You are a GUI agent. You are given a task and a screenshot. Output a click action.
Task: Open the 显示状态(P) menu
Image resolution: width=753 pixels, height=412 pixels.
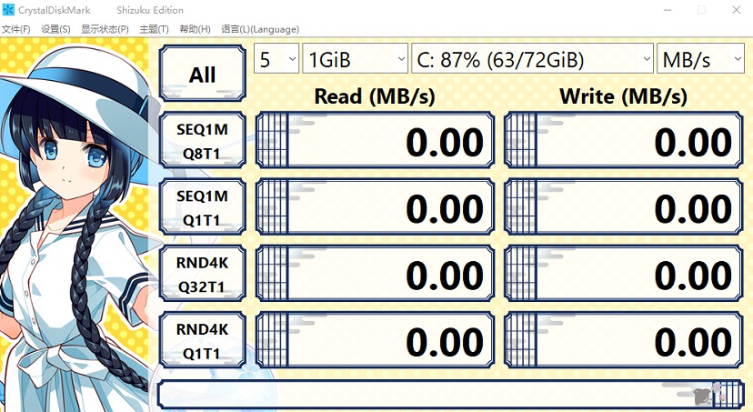click(105, 29)
